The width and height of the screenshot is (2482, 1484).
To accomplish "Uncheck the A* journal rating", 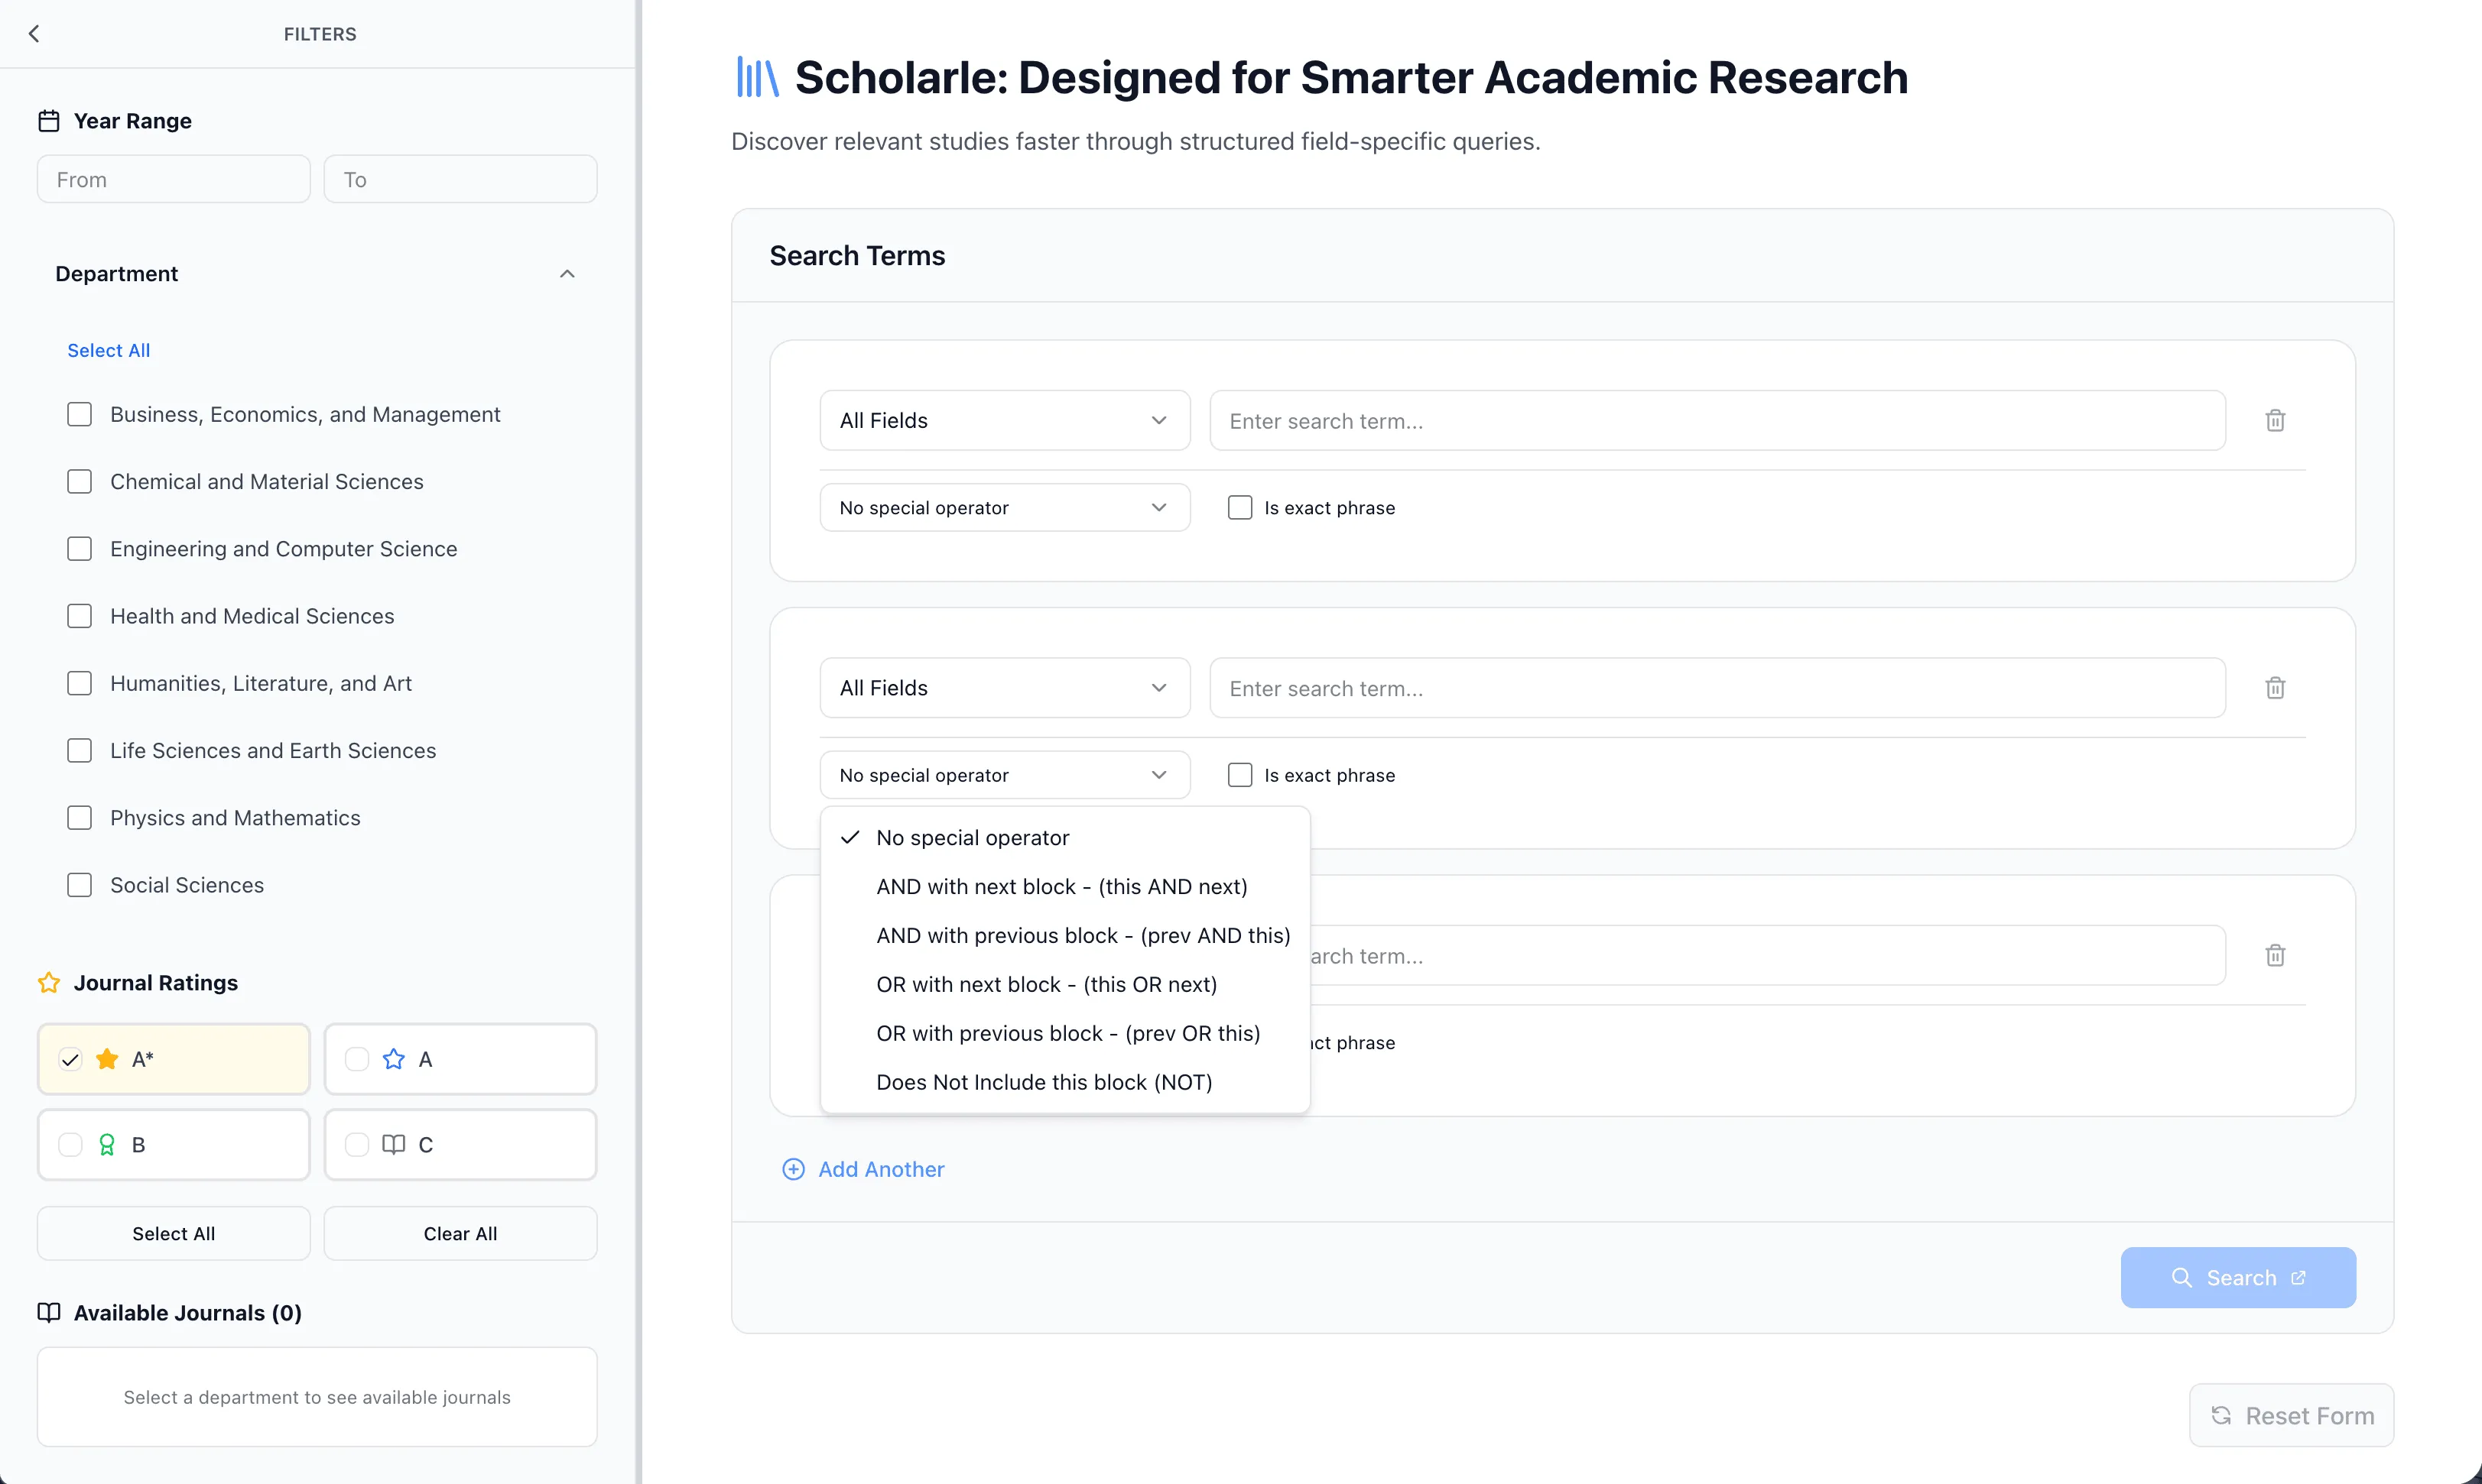I will click(70, 1059).
